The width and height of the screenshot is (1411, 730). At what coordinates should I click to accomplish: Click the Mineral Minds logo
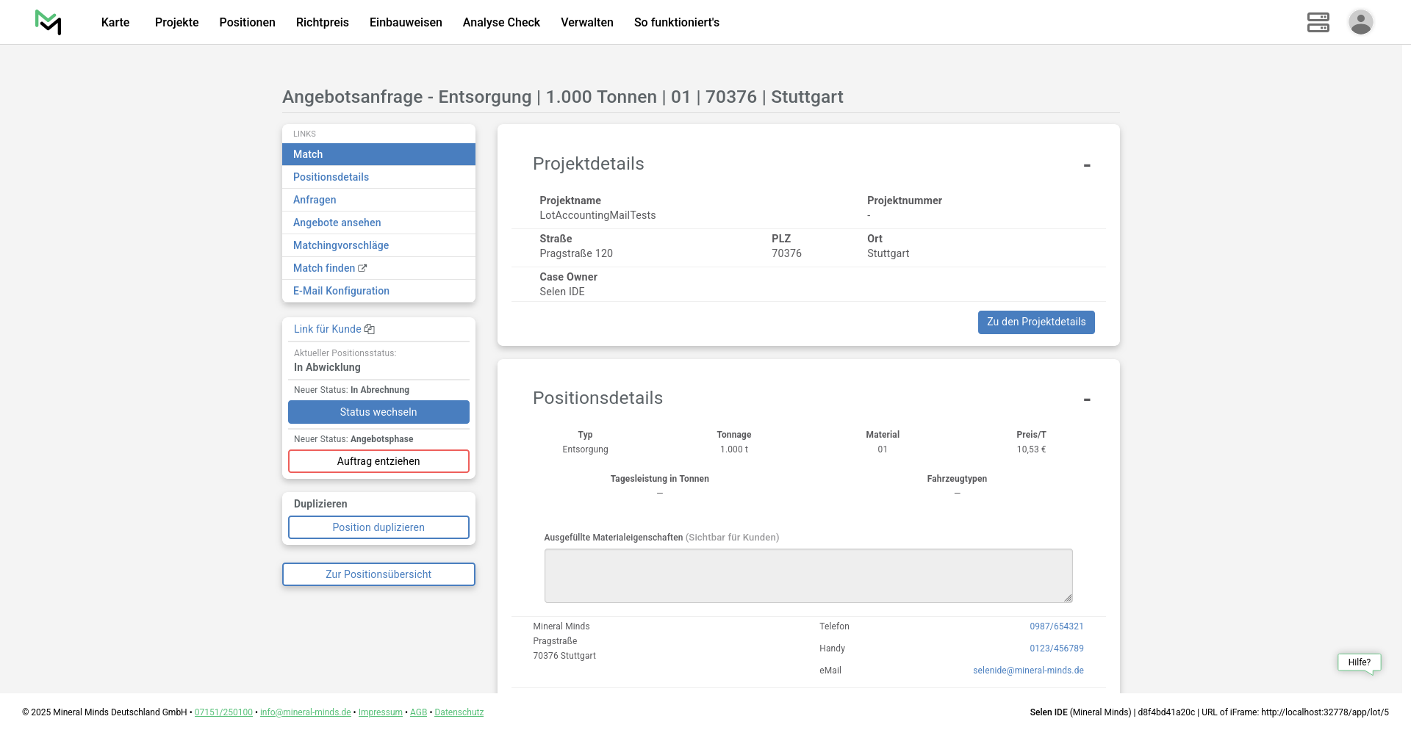point(49,22)
